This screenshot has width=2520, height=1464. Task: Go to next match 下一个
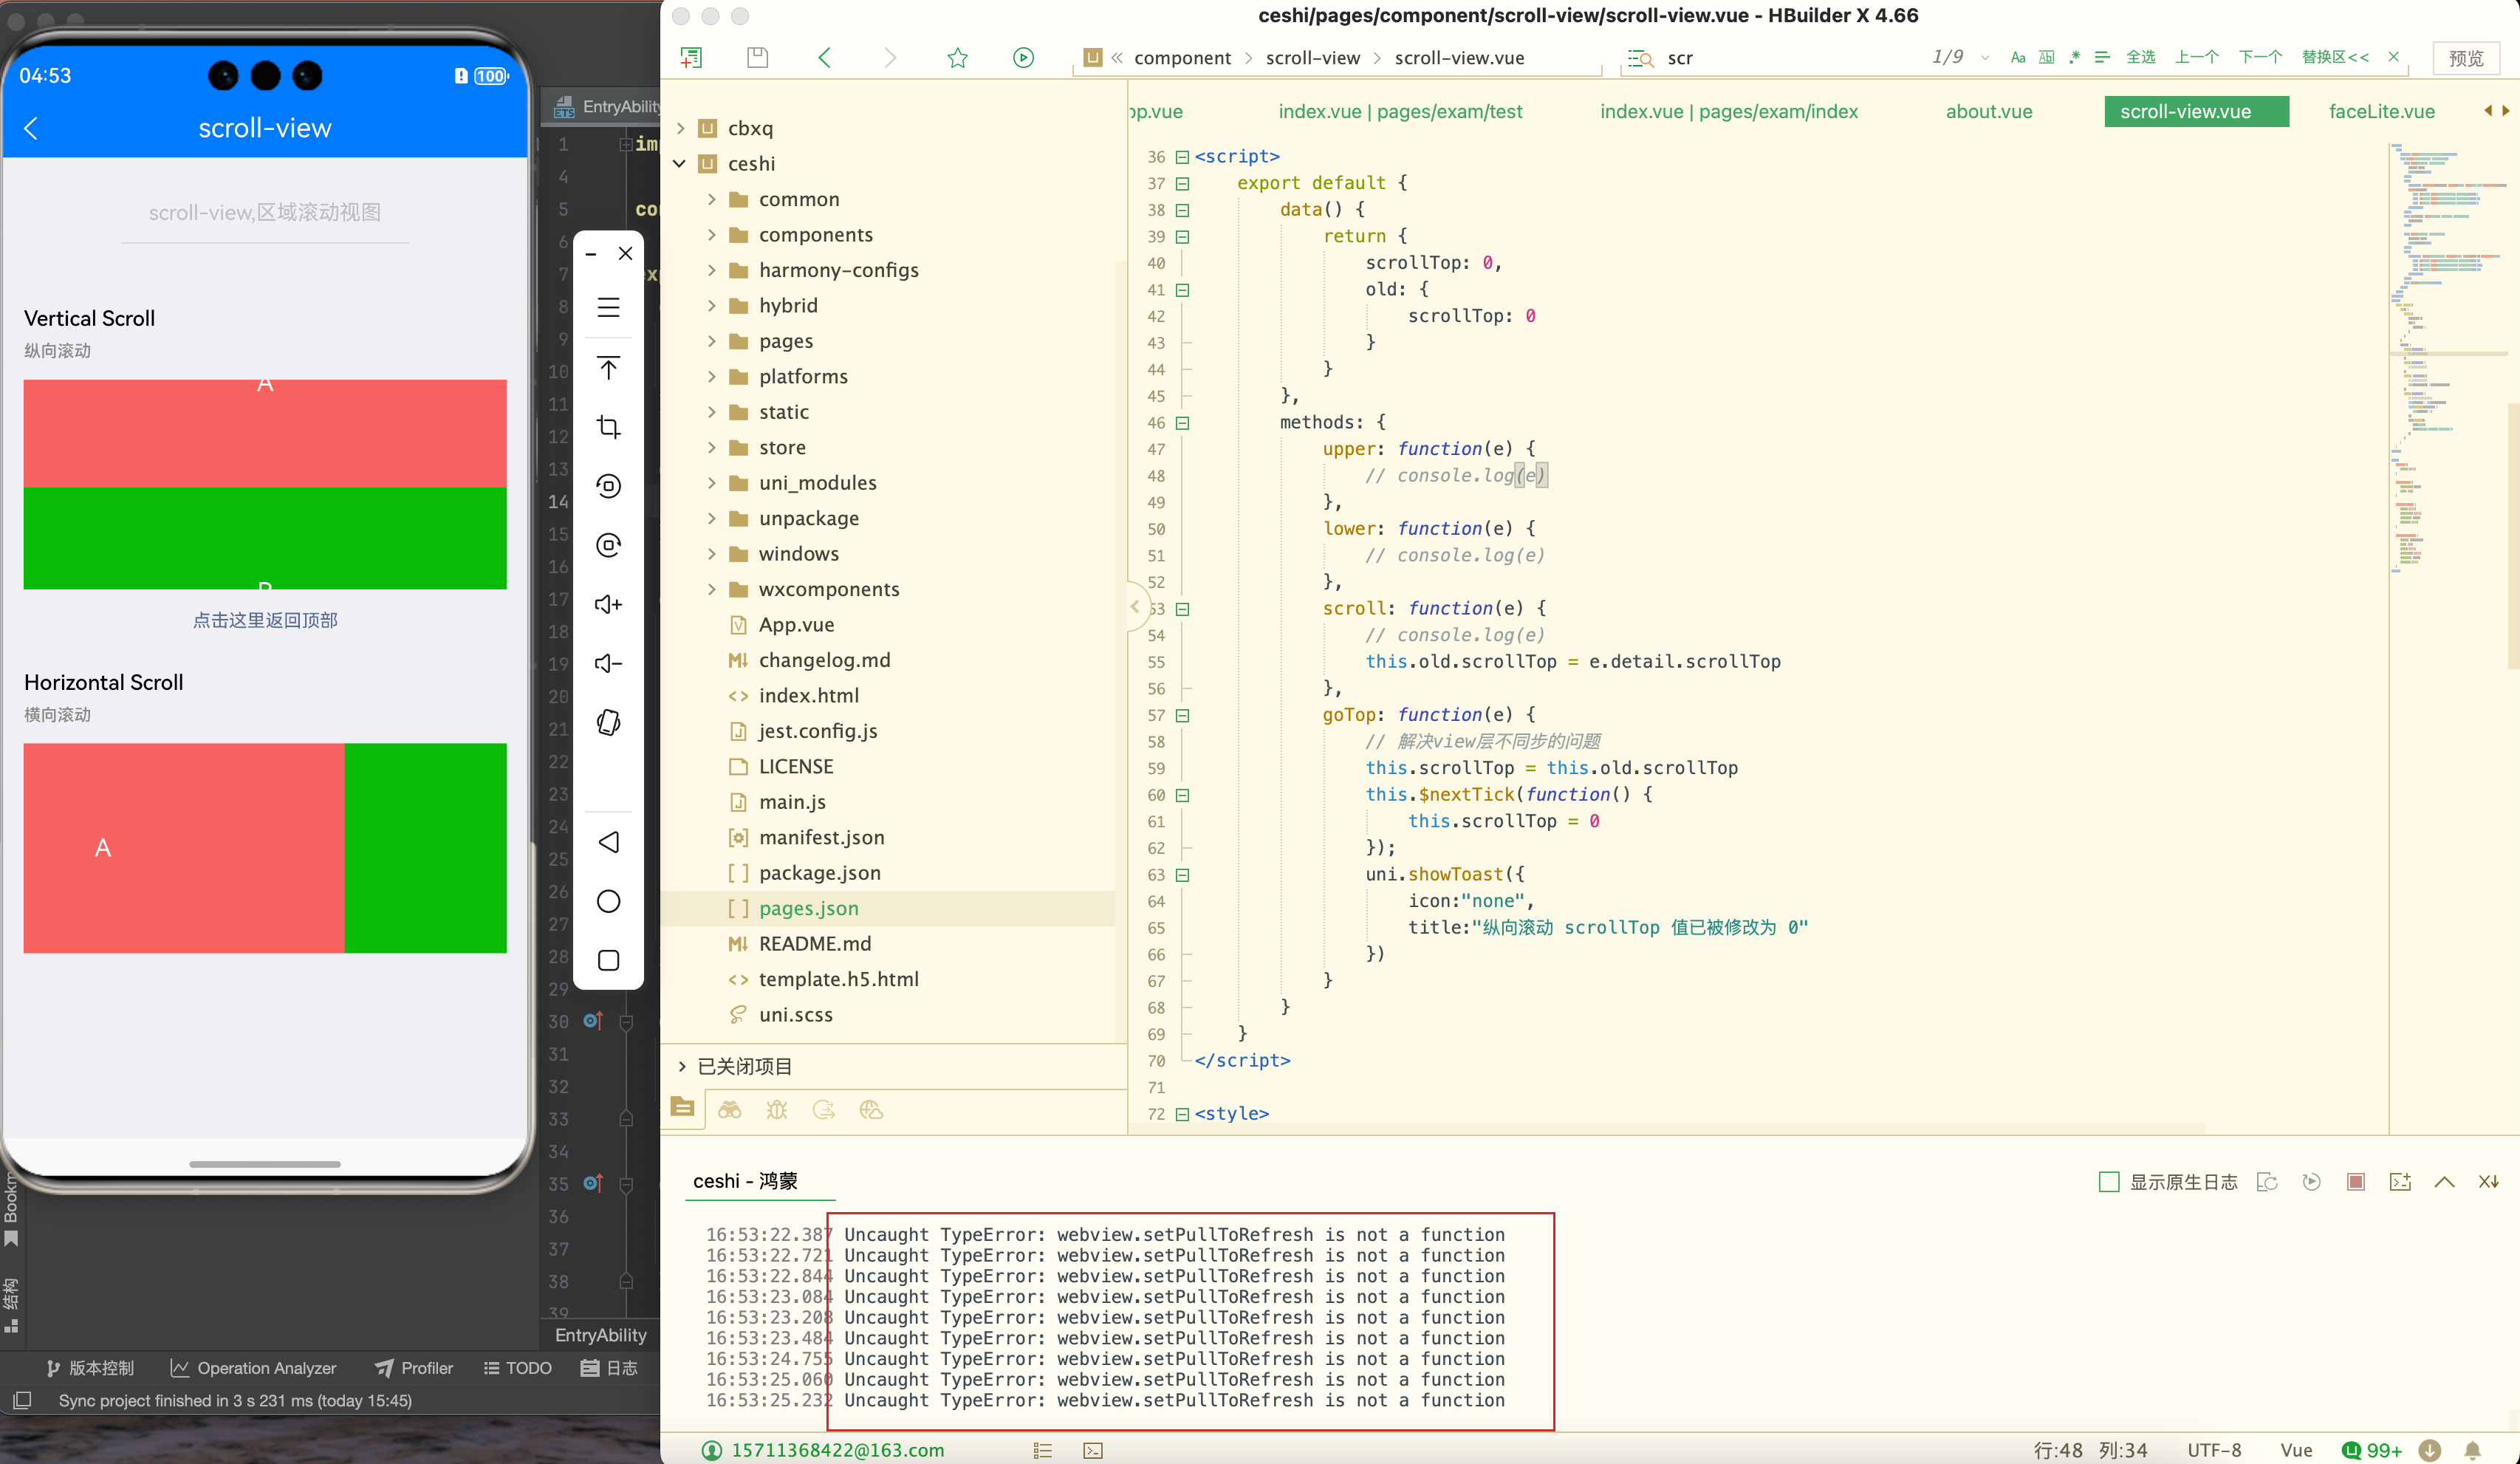pyautogui.click(x=2260, y=57)
